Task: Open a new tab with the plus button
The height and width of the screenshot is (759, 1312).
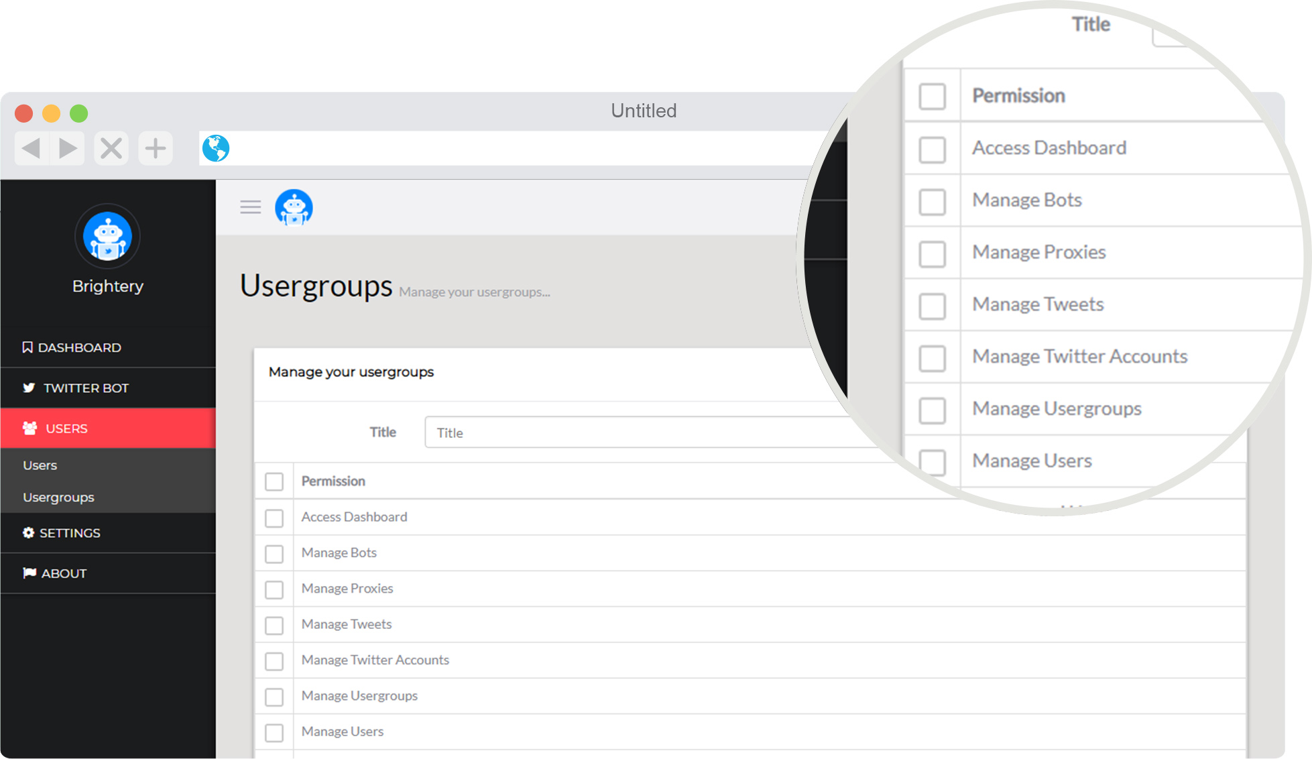Action: [156, 148]
